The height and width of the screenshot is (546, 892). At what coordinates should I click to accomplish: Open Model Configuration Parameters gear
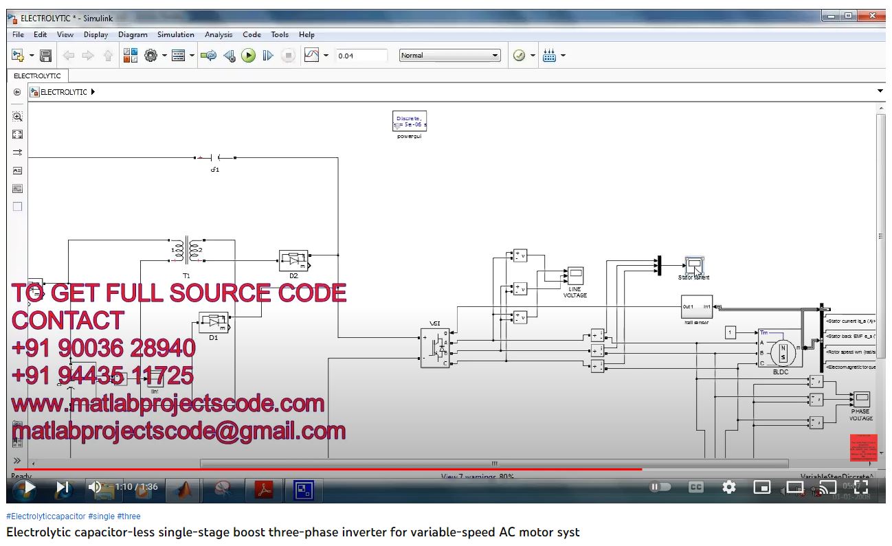(151, 56)
